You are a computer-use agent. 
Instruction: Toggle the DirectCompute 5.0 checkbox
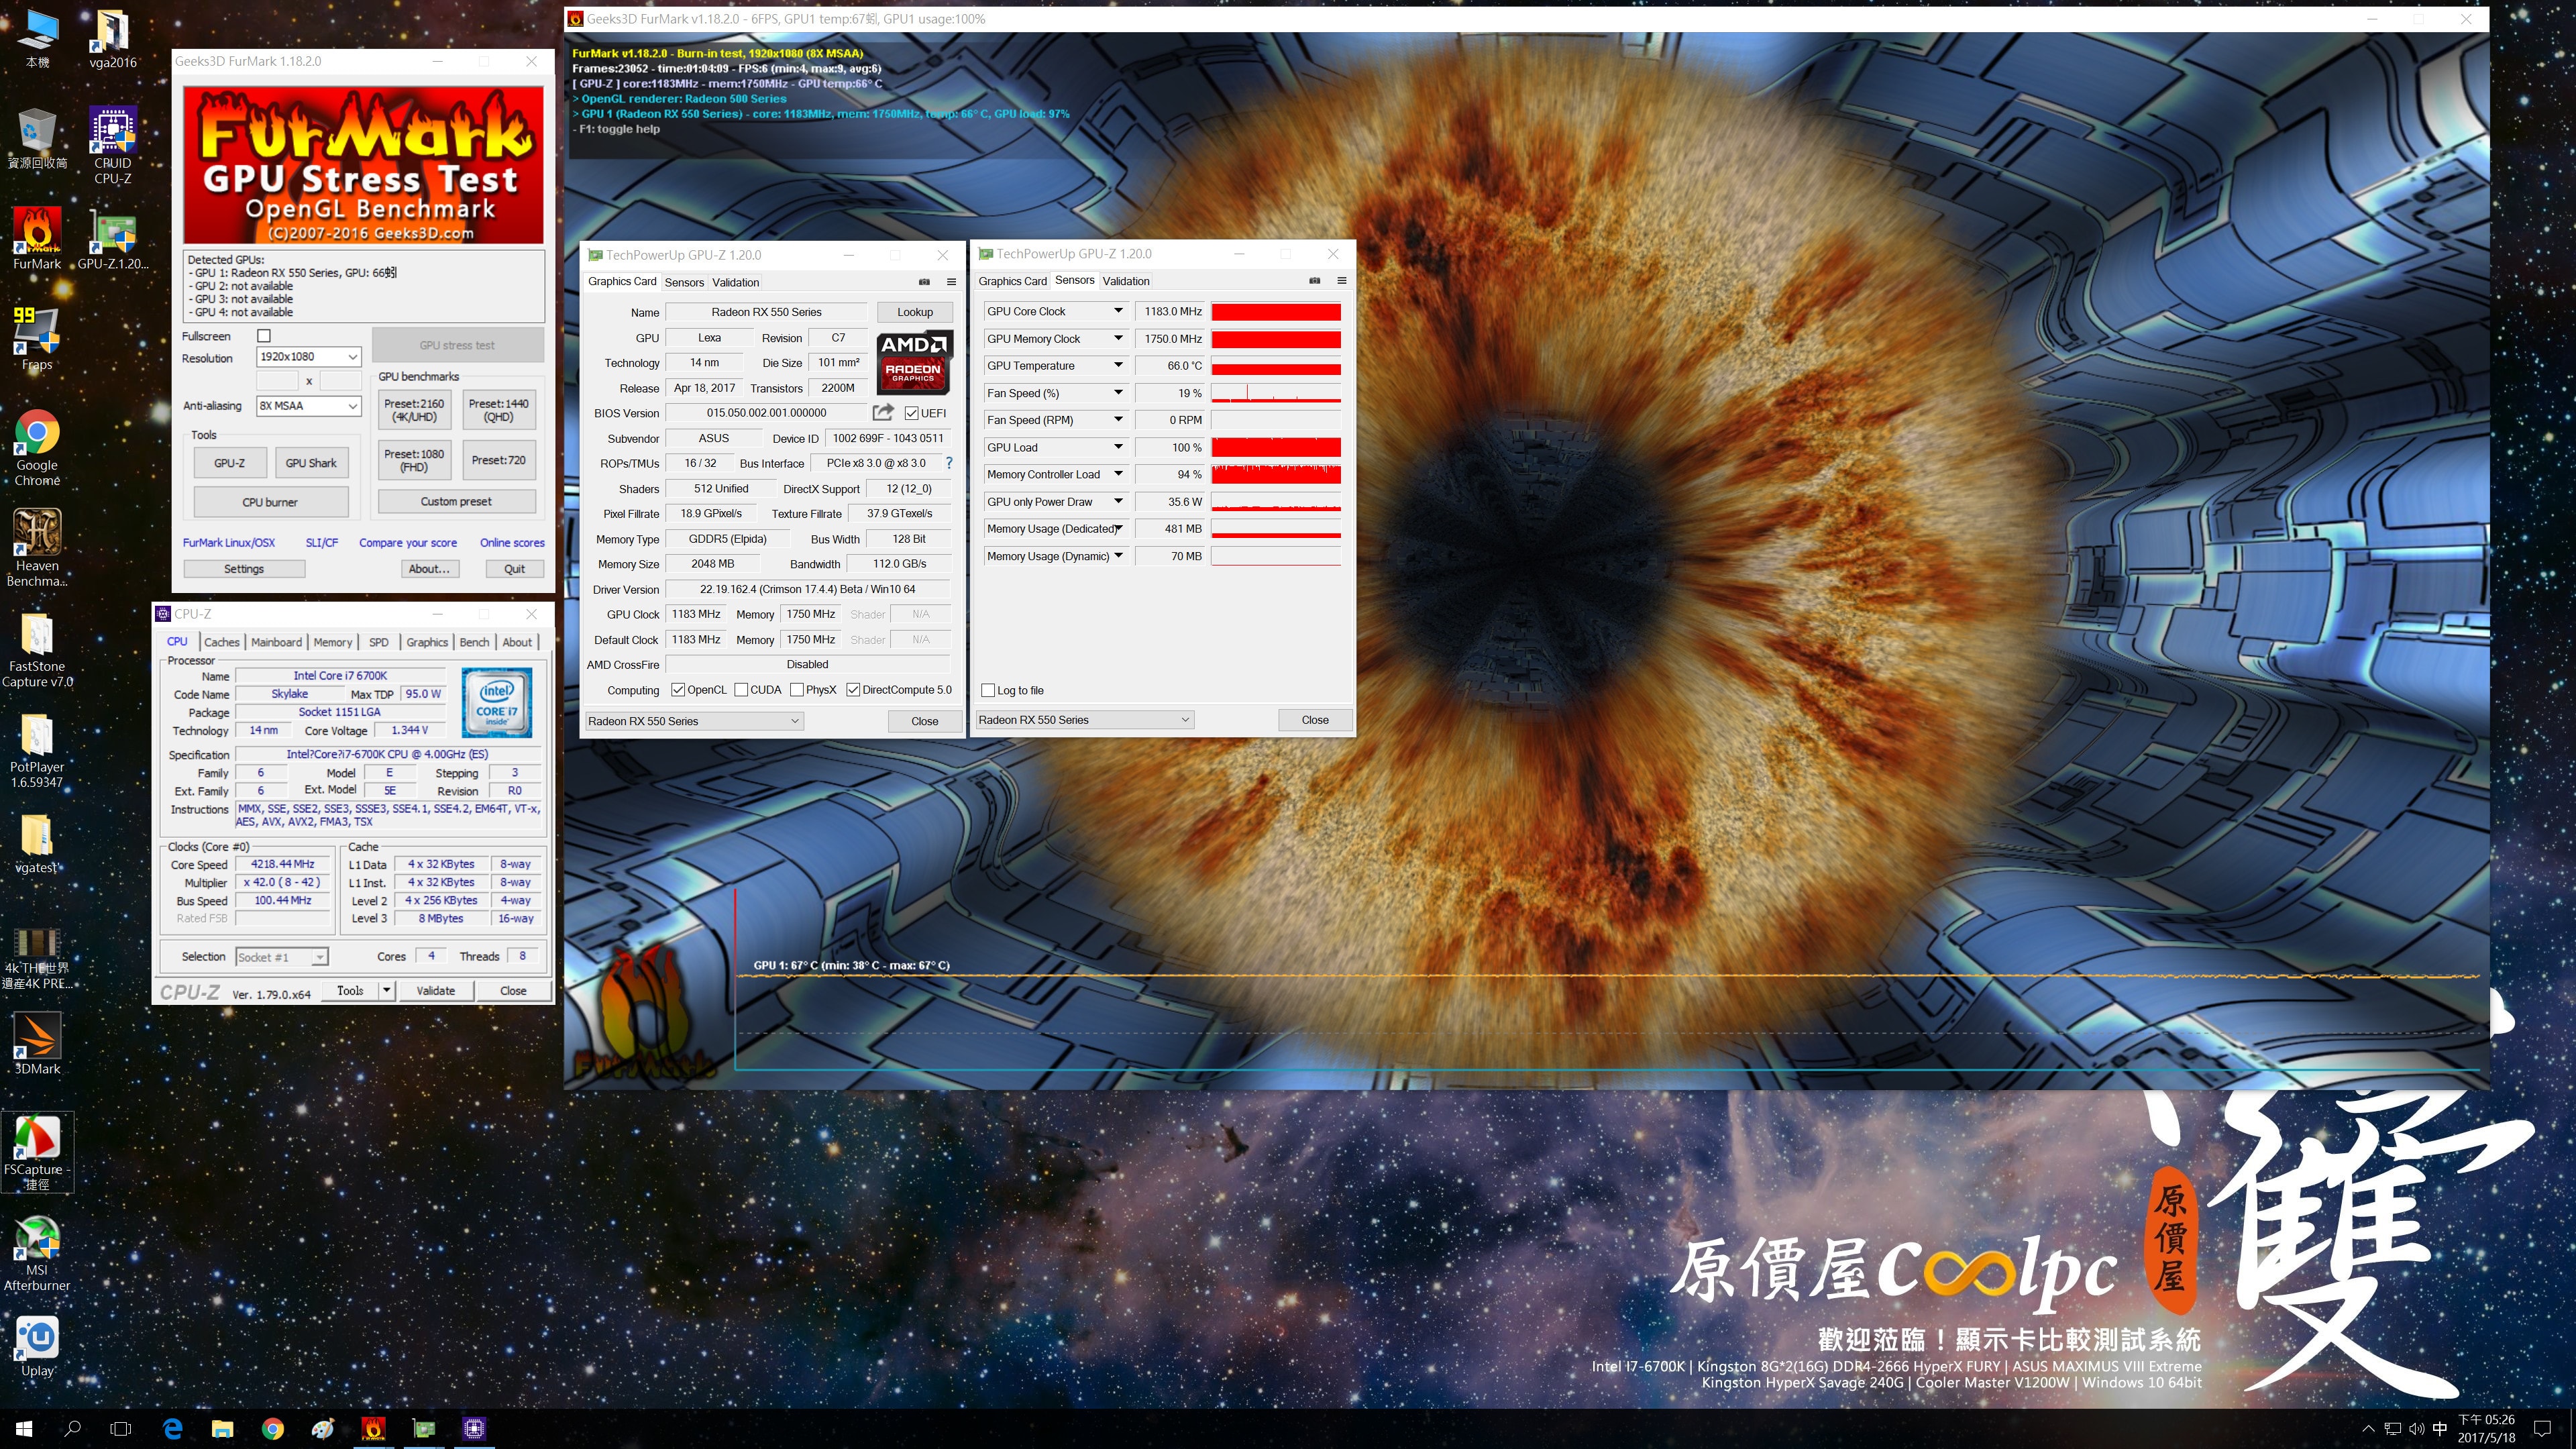(853, 690)
